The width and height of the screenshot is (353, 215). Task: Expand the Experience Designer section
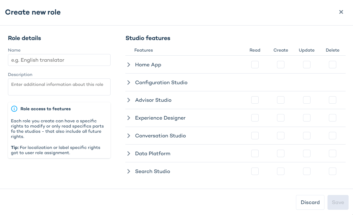[129, 118]
